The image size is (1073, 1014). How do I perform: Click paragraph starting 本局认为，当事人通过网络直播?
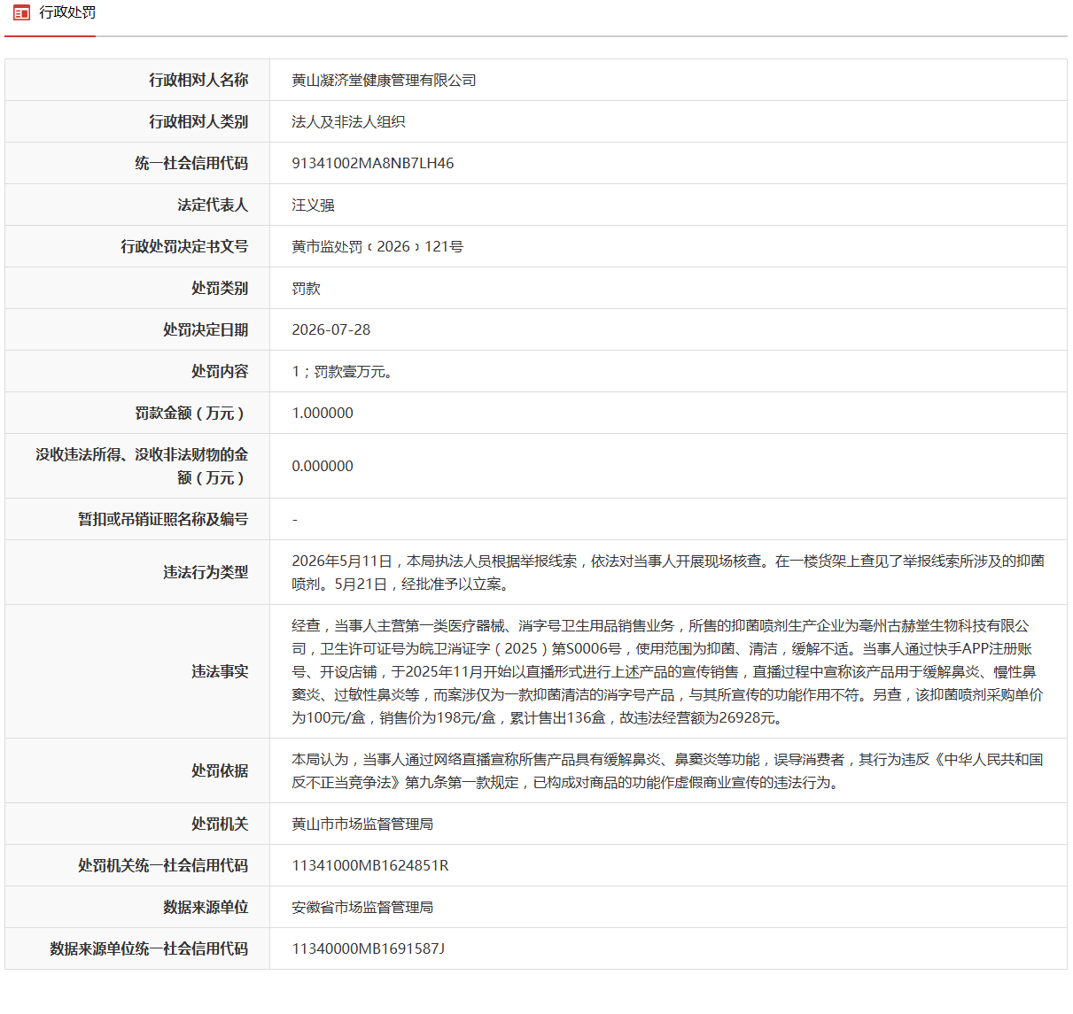coord(668,770)
